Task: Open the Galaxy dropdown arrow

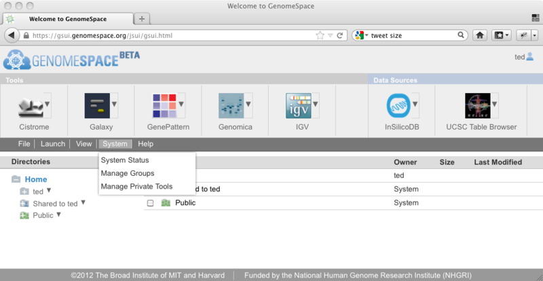Action: [114, 104]
